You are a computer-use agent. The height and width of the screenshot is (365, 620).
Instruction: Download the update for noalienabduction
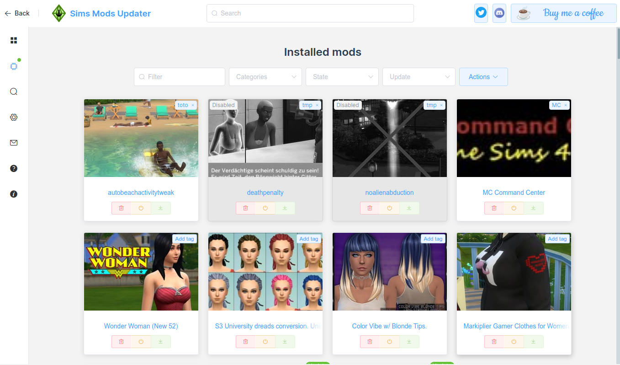pos(409,208)
